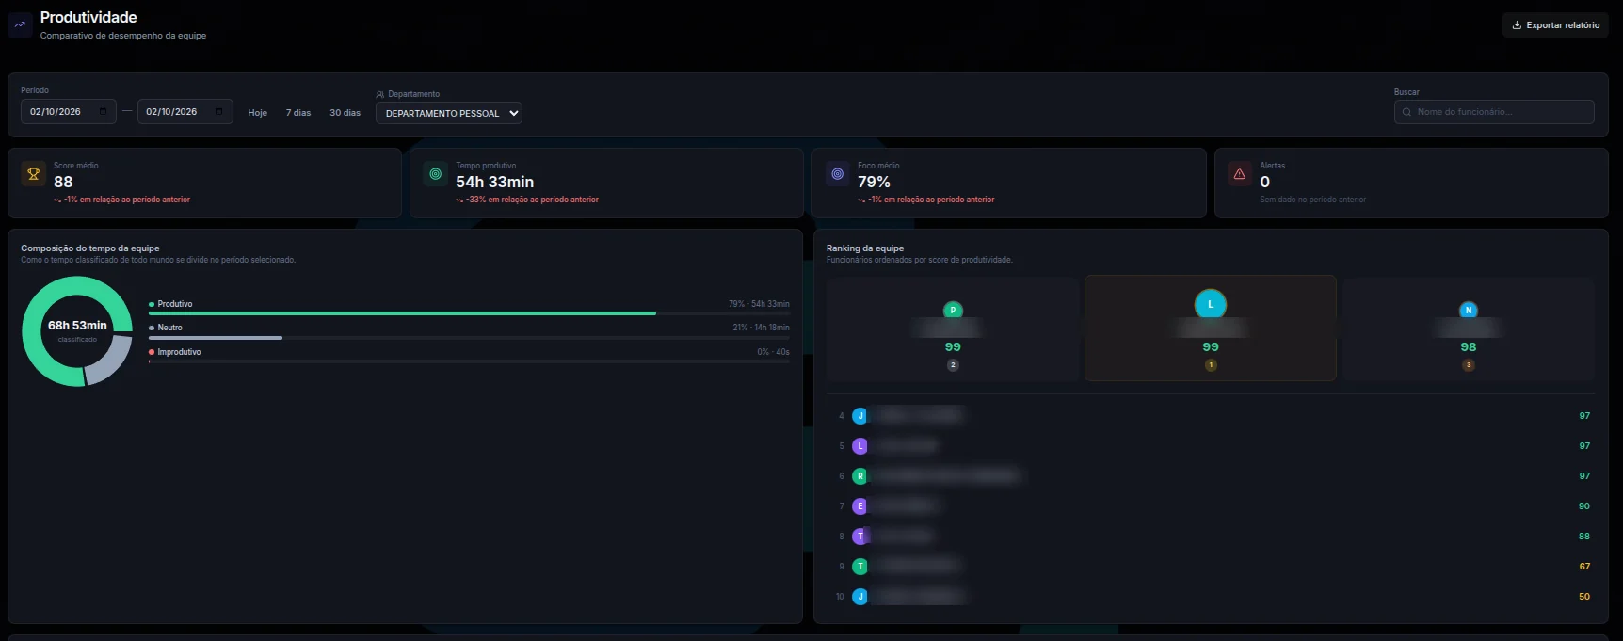Click the Tempo produtivo value 54h 33min
This screenshot has height=641, width=1623.
pyautogui.click(x=495, y=182)
